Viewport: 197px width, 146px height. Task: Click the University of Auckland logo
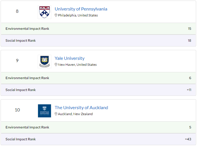point(45,111)
